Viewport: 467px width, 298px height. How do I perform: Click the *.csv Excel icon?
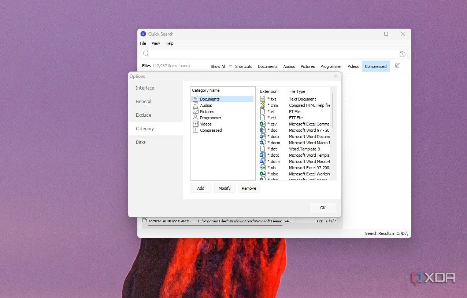click(262, 124)
